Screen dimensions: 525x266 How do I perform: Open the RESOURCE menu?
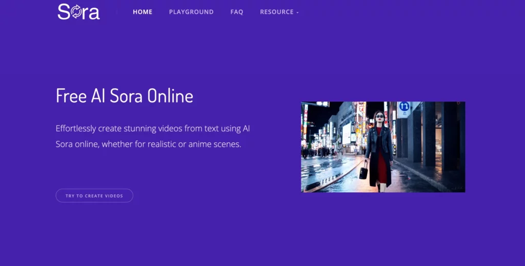(x=277, y=12)
